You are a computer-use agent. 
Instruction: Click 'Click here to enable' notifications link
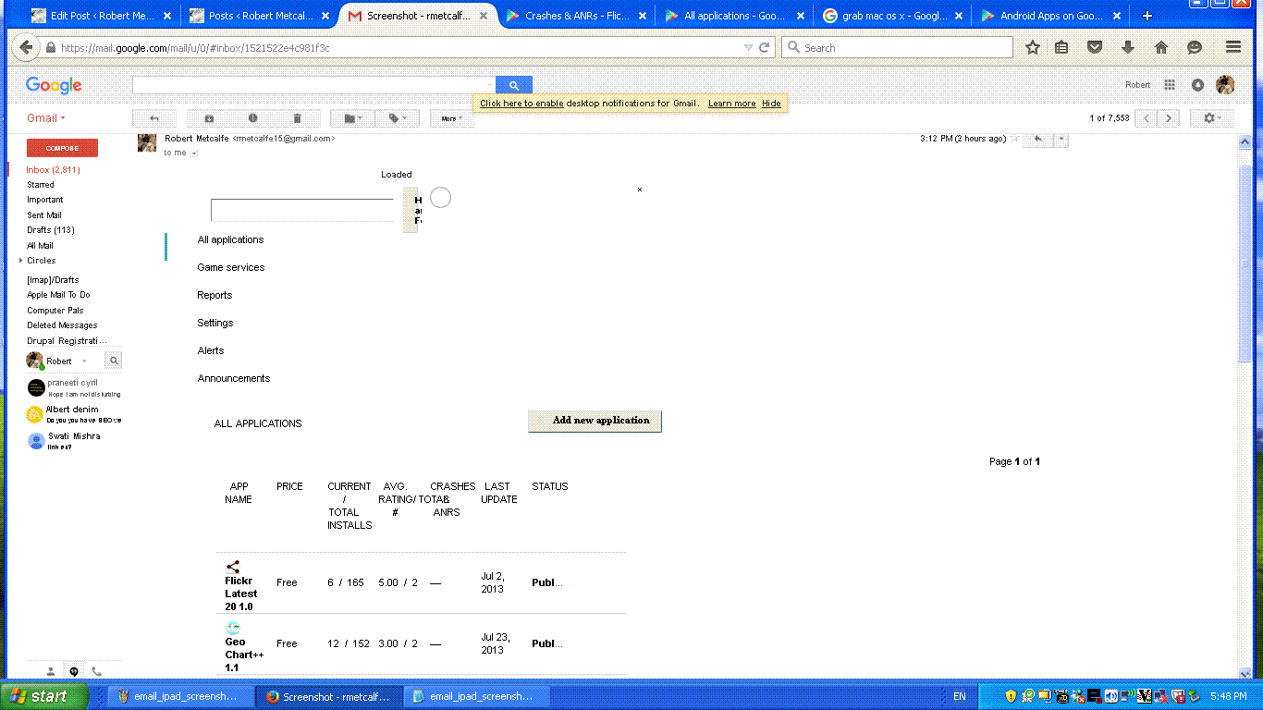tap(521, 104)
